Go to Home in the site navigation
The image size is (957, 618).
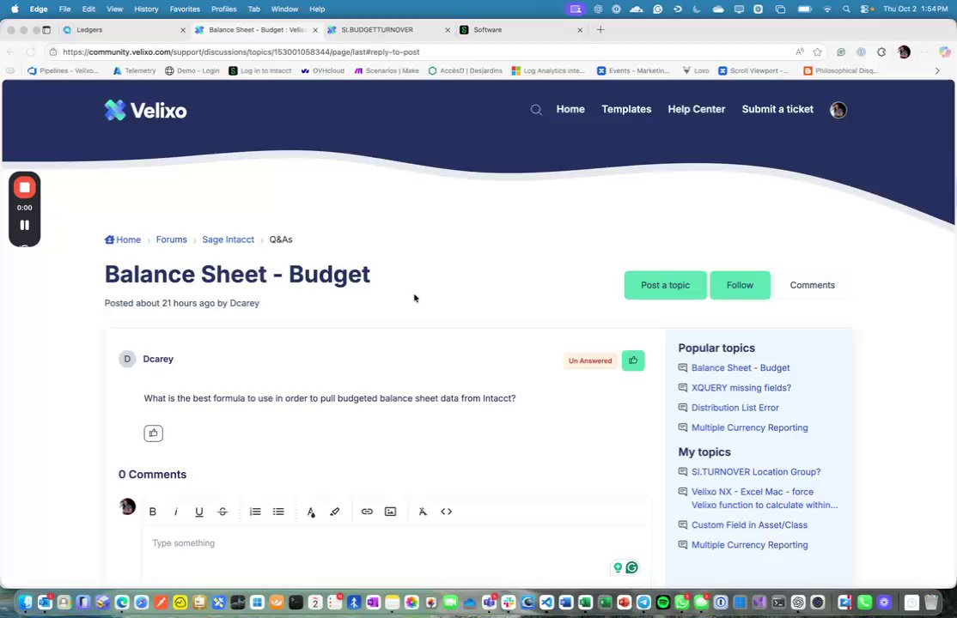click(x=570, y=109)
